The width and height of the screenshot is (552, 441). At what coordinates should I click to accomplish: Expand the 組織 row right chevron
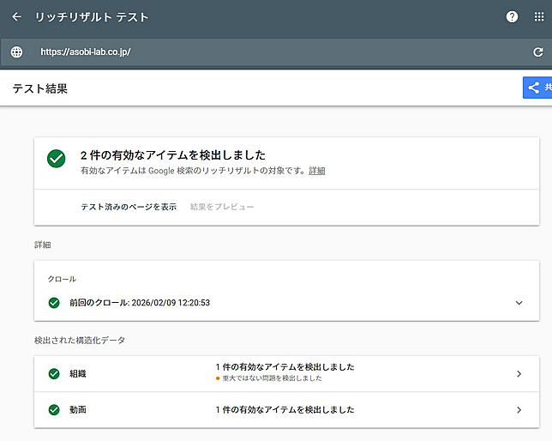[x=519, y=374]
